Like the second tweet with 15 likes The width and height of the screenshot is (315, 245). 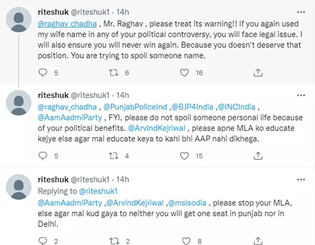(184, 156)
